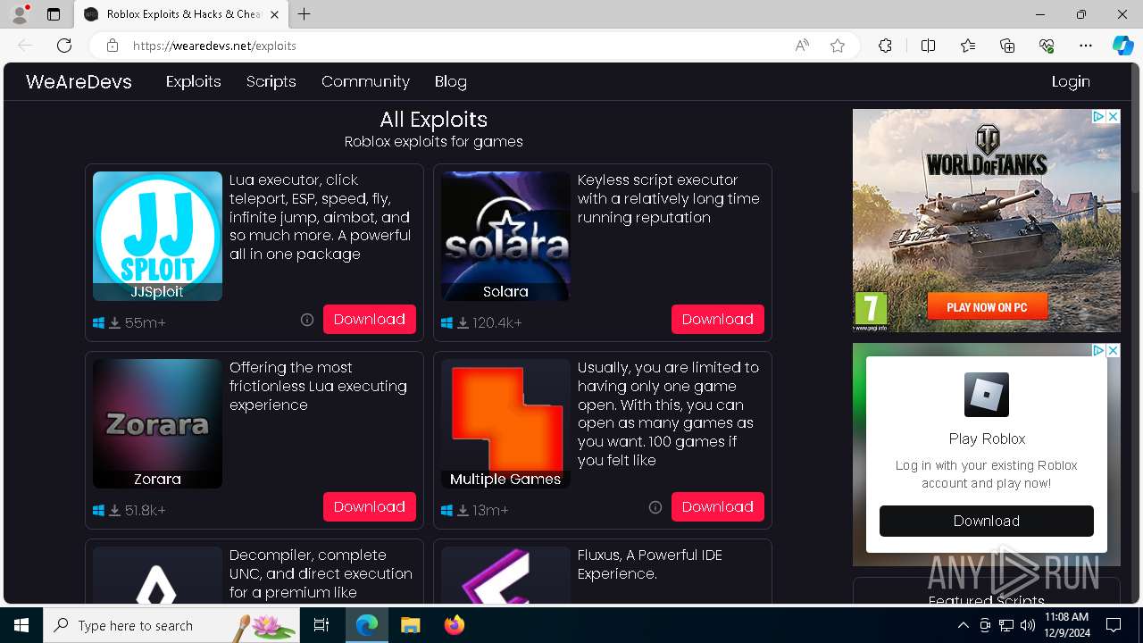Click PLAY NOW ON PC ad button
The height and width of the screenshot is (643, 1143).
(987, 307)
